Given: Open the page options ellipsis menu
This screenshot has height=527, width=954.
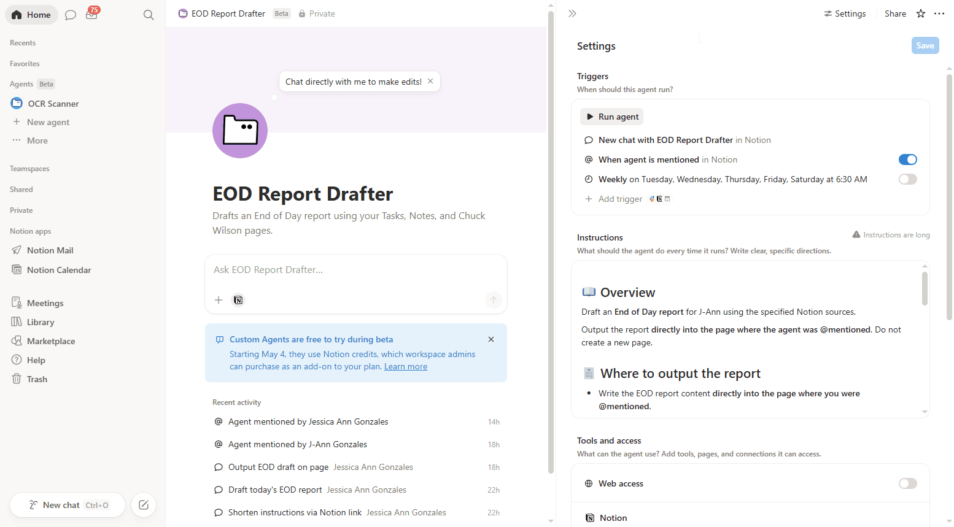Looking at the screenshot, I should (939, 13).
